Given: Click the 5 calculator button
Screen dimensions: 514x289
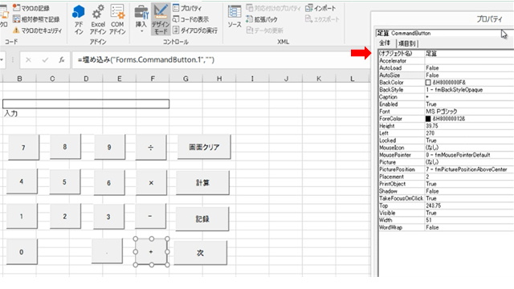Looking at the screenshot, I should click(x=65, y=181).
